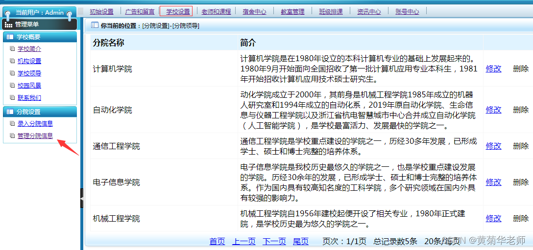
Task: Open the 机构设置 link
Action: click(x=29, y=61)
